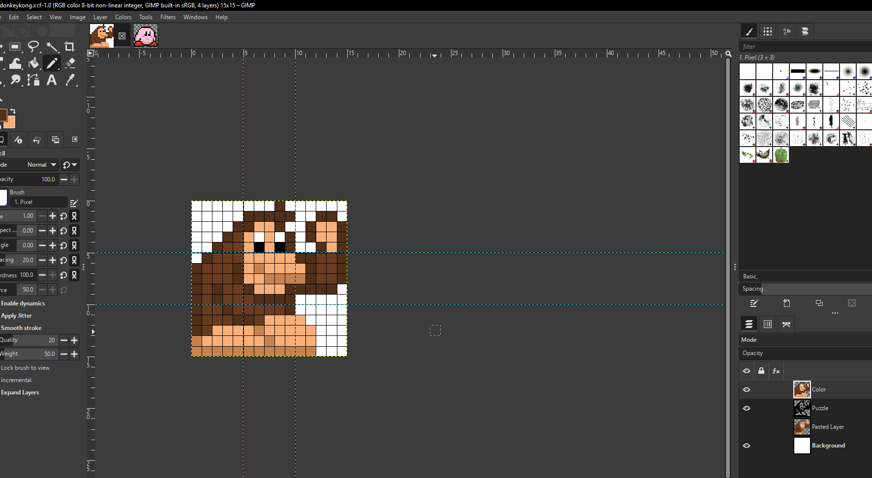This screenshot has width=872, height=478.
Task: Delete the selected brush
Action: (x=852, y=303)
